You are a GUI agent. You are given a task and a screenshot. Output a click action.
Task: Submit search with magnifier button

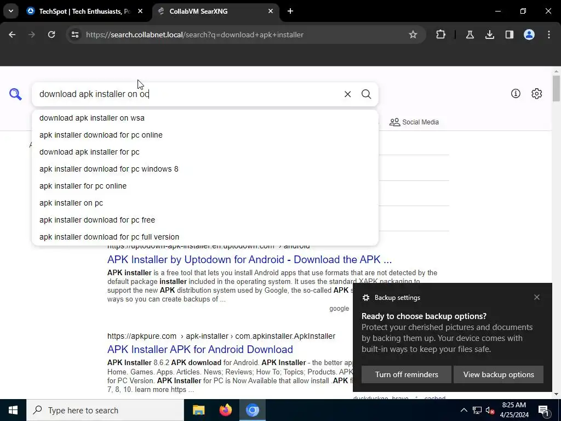pyautogui.click(x=366, y=94)
